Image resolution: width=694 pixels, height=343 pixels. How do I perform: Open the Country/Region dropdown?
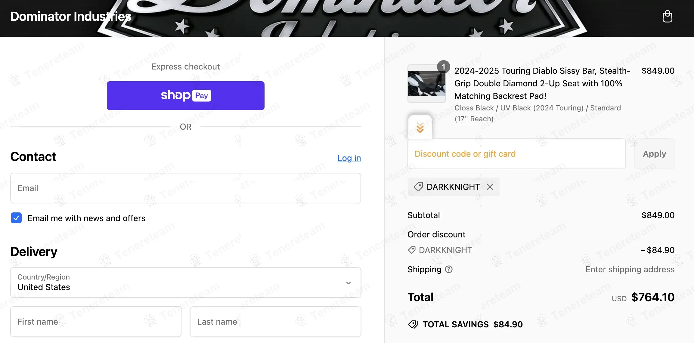(x=185, y=283)
